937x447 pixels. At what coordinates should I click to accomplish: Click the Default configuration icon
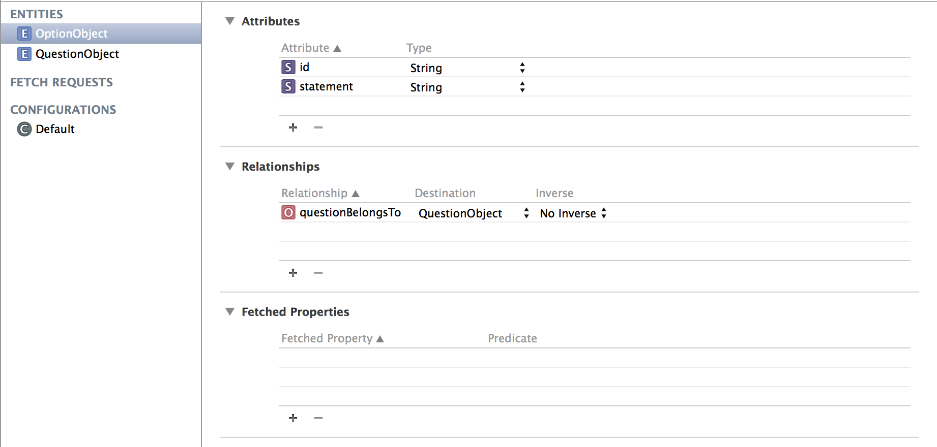click(x=24, y=129)
